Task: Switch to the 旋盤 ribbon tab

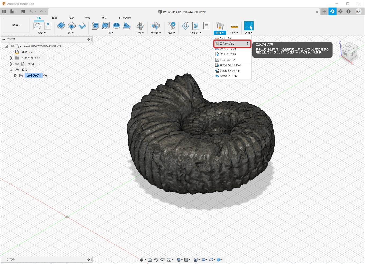Action: click(x=54, y=18)
